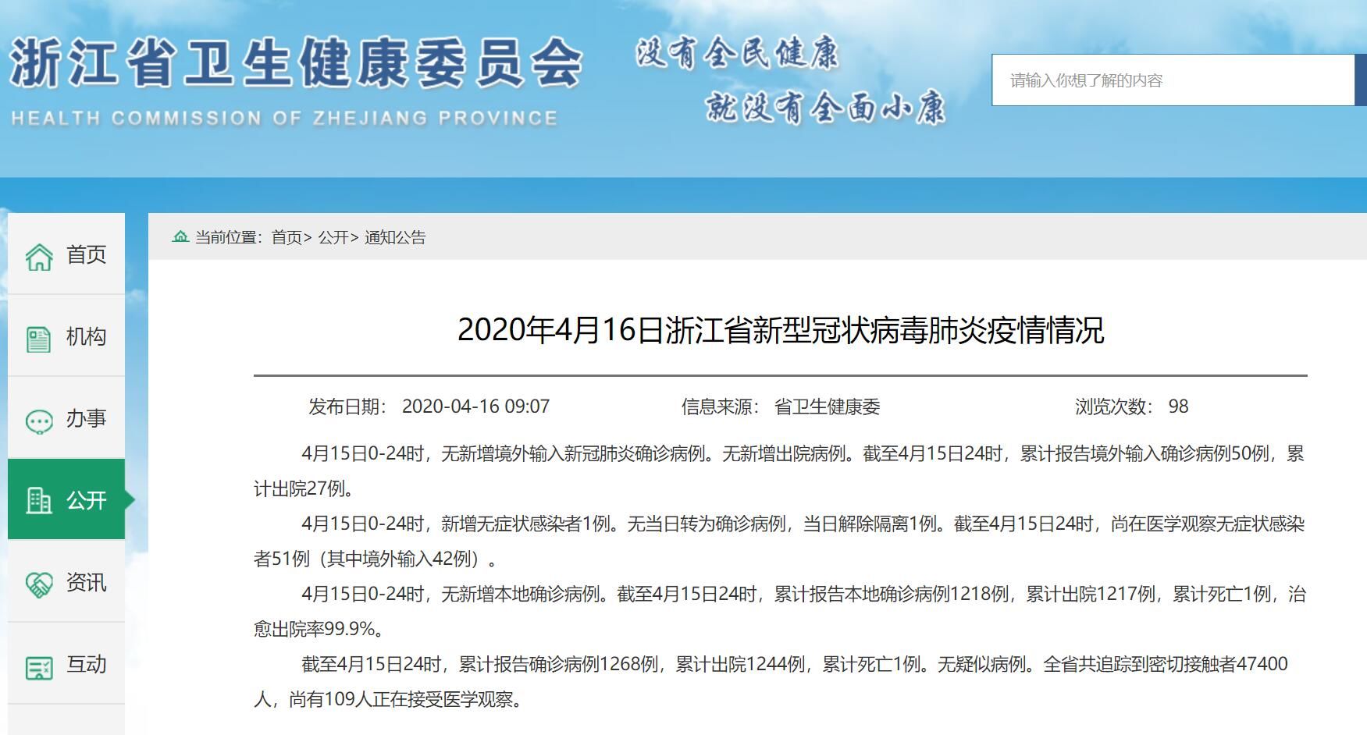The image size is (1367, 735).
Task: Click the speech bubble icon beside 办事
Action: coord(39,421)
